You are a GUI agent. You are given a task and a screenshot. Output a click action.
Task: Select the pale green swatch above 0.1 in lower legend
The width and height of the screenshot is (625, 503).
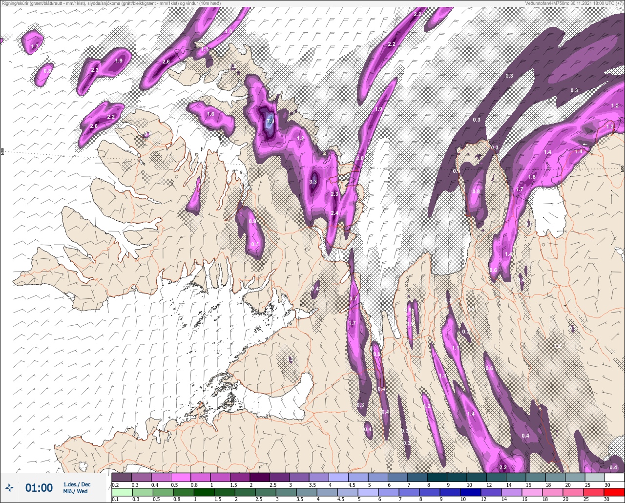[122, 492]
